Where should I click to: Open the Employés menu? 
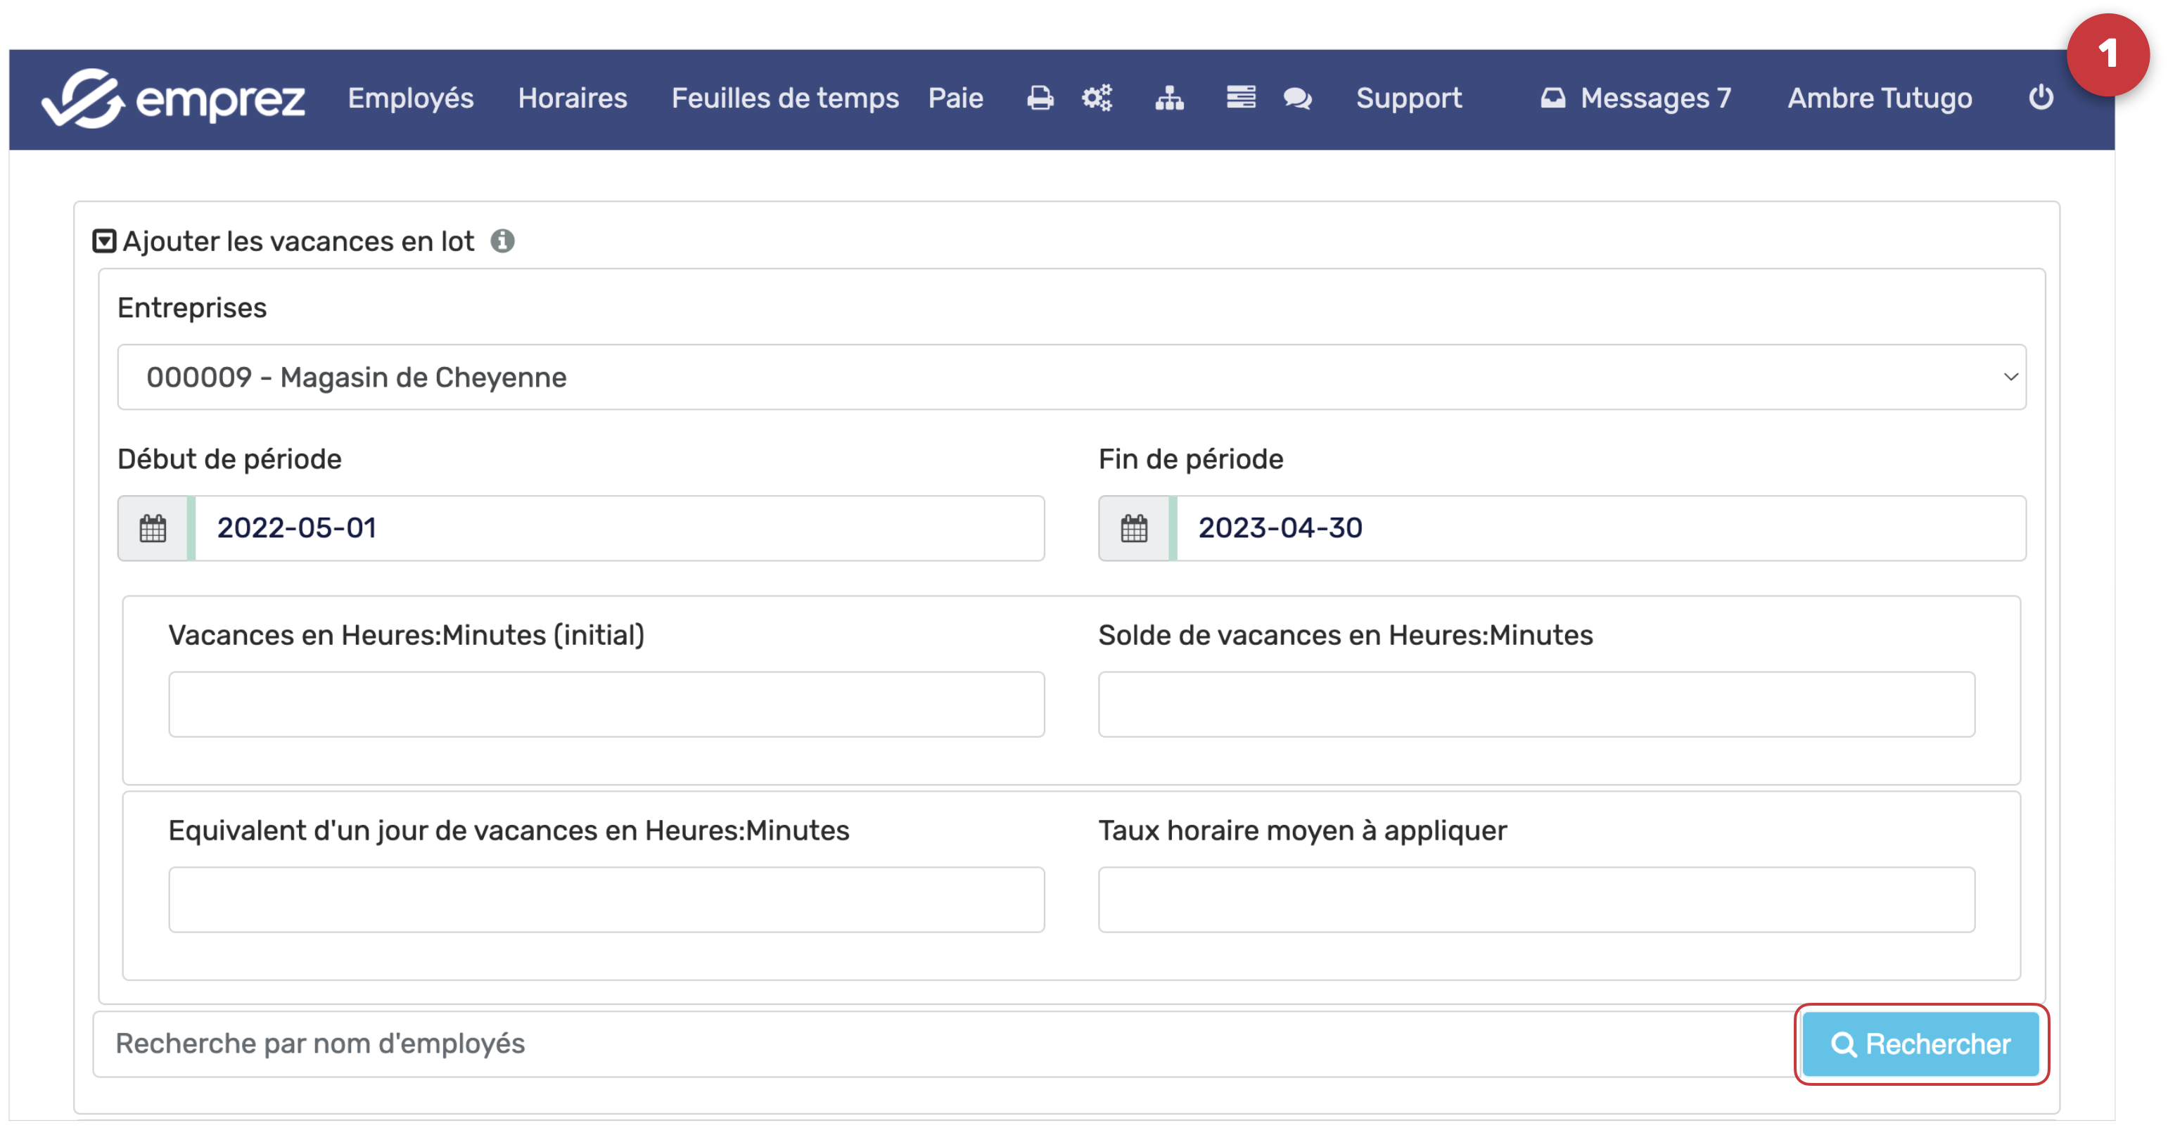tap(411, 98)
